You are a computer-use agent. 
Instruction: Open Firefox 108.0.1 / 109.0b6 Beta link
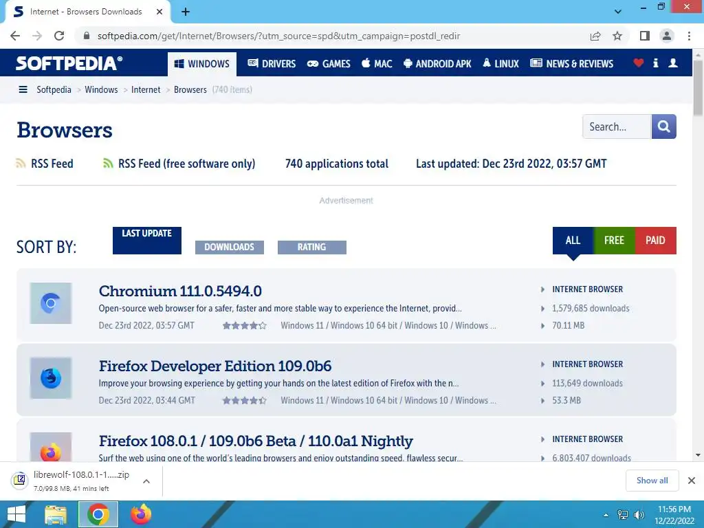coord(256,441)
